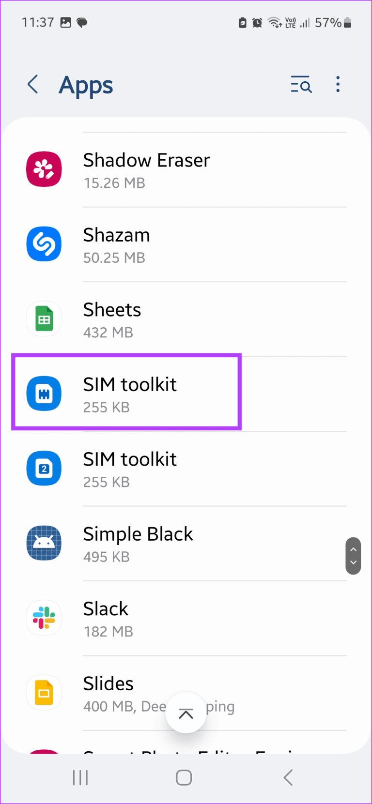This screenshot has height=804, width=372.
Task: Tap the Google Sheets app icon
Action: [x=44, y=319]
